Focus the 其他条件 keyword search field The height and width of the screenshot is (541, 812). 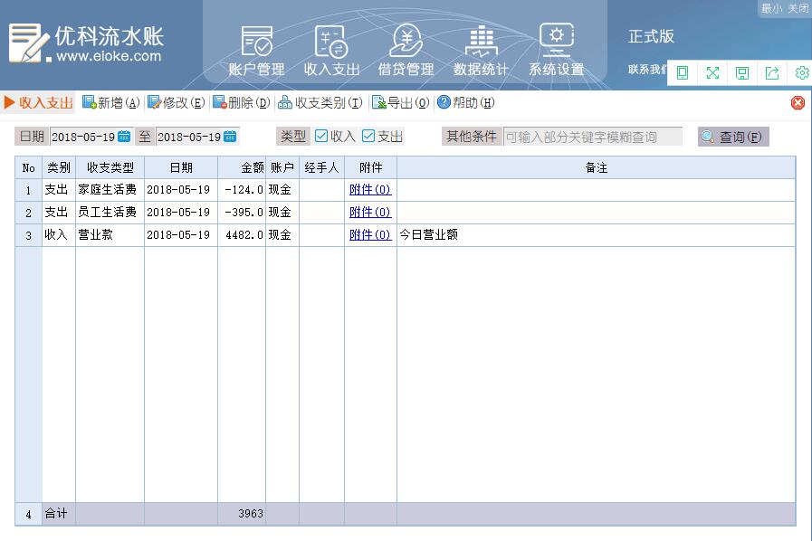(592, 137)
